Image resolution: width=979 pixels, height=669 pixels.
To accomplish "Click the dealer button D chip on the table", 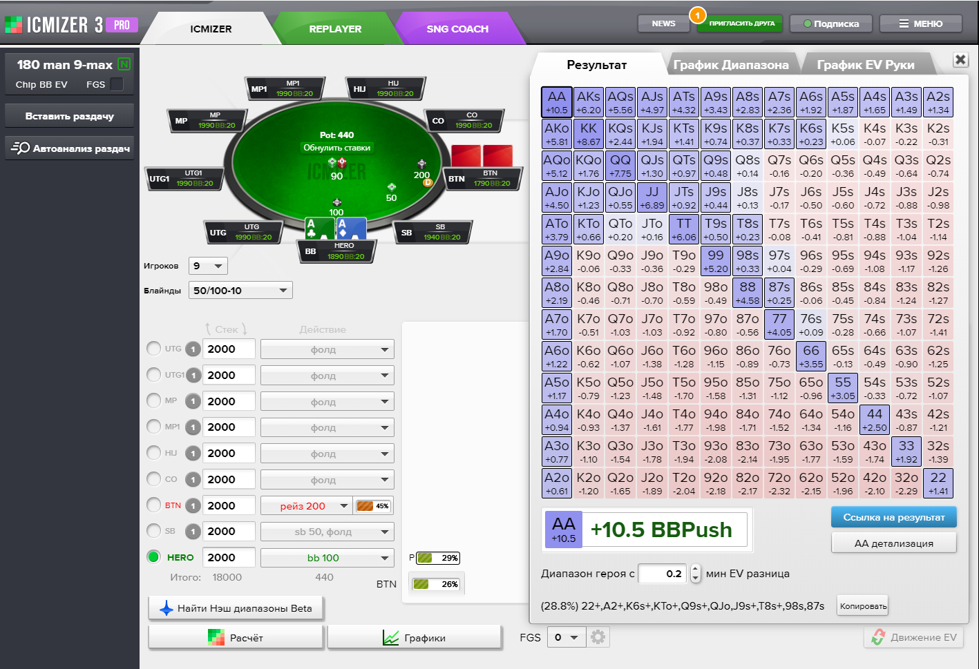I will click(x=428, y=182).
